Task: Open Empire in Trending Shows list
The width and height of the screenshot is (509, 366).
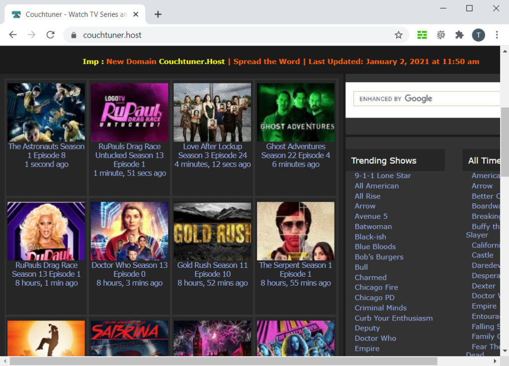Action: [367, 349]
